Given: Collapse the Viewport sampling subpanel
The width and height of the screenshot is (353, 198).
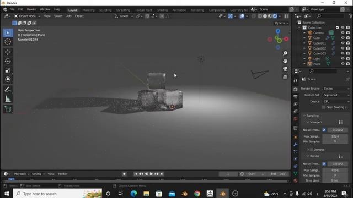Looking at the screenshot, I should click(x=314, y=122).
